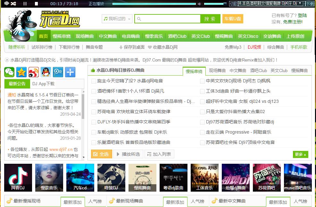Expand the song playlist dropdown in player bar
This screenshot has width=316, height=207.
pyautogui.click(x=300, y=3)
